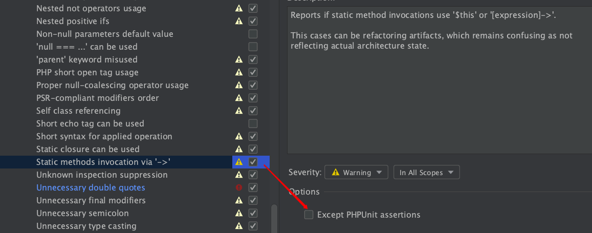Image resolution: width=592 pixels, height=233 pixels.
Task: Disable Nested positive ifs inspection
Action: (x=253, y=21)
